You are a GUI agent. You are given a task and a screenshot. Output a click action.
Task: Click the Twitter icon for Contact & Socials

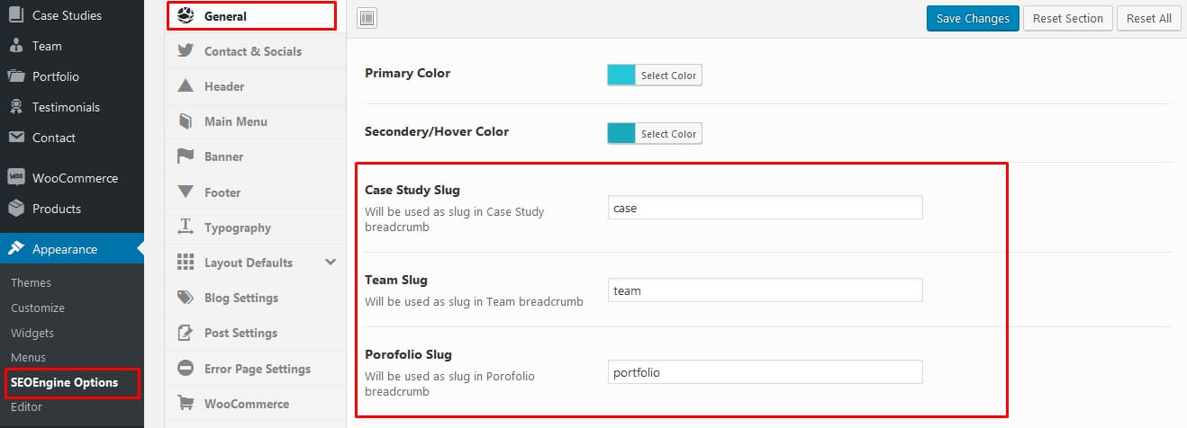[186, 51]
